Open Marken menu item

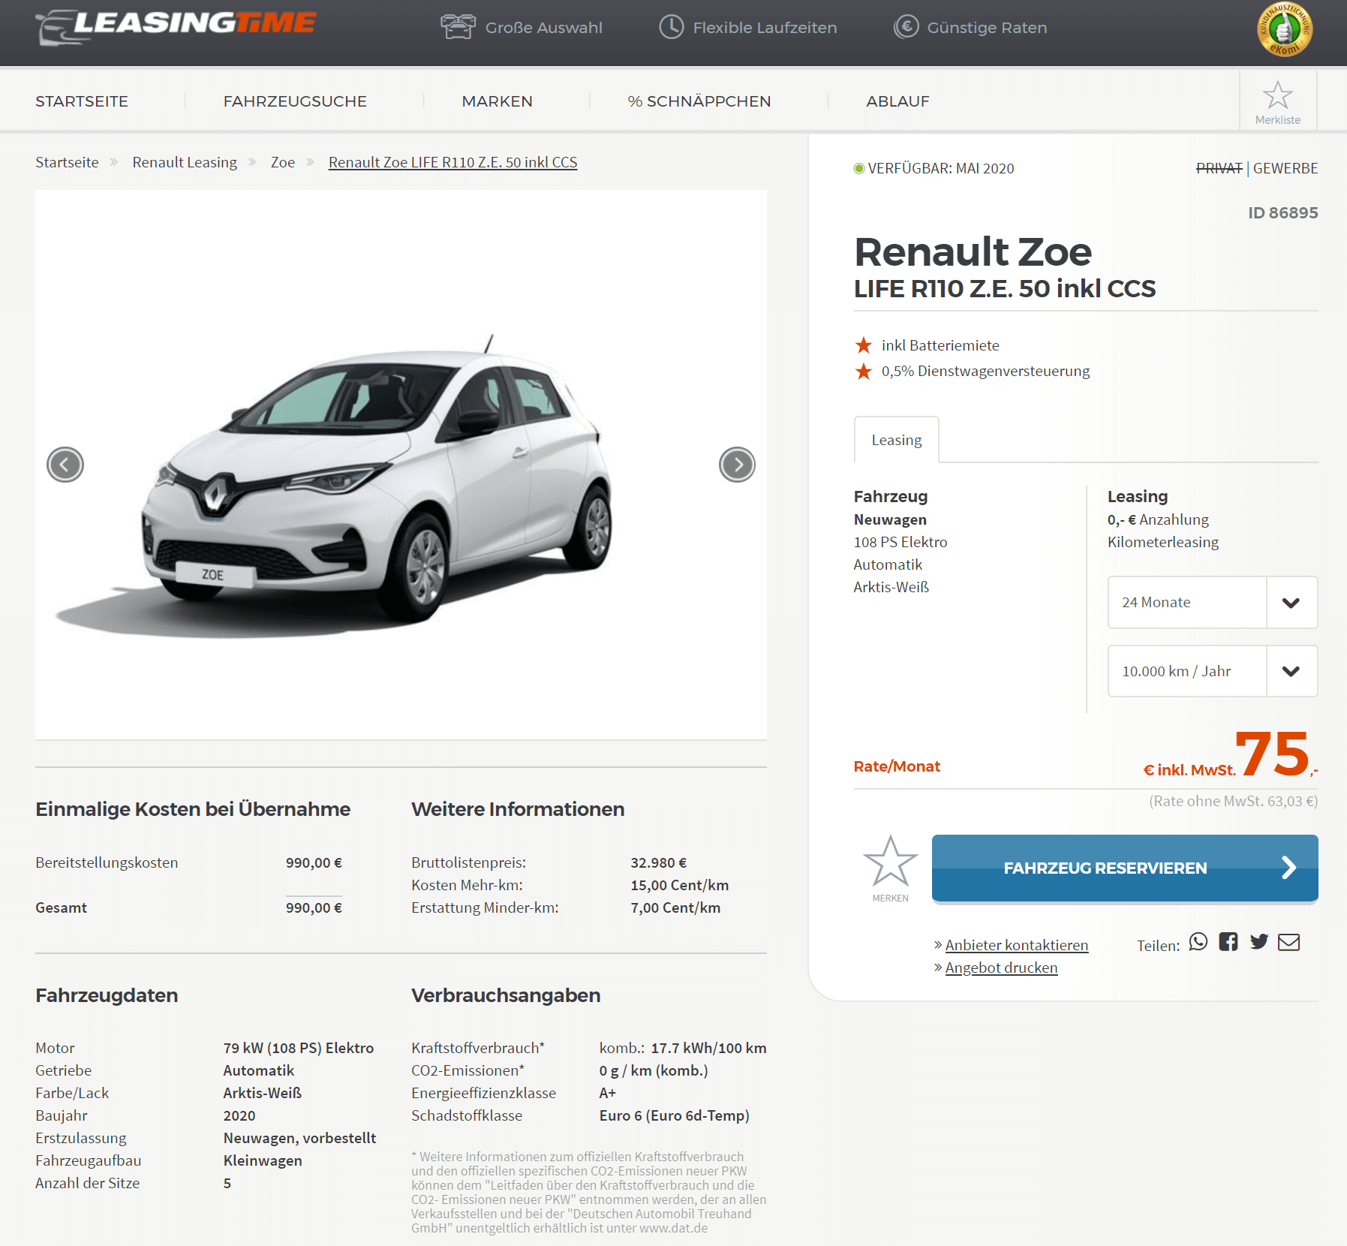tap(497, 101)
